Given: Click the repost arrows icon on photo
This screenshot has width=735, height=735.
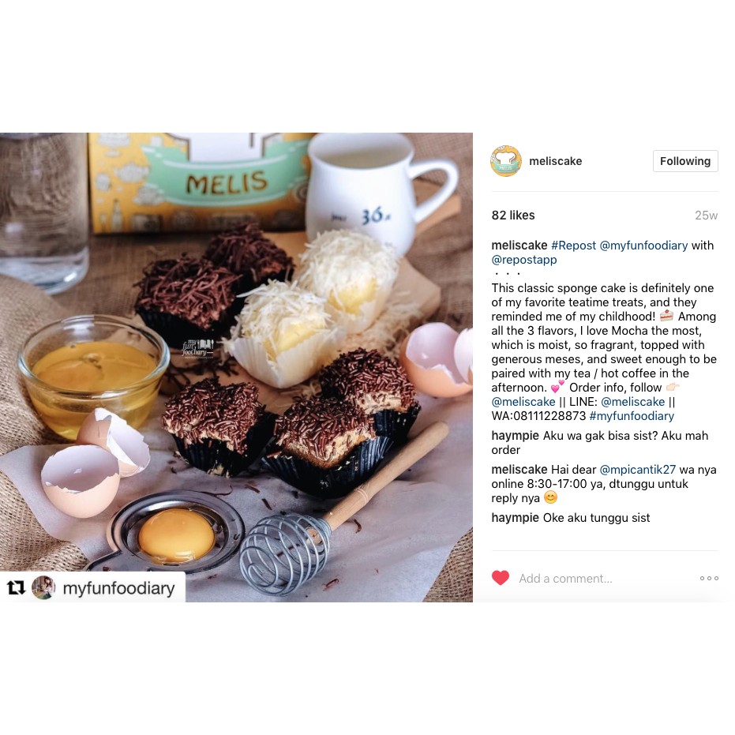Looking at the screenshot, I should tap(16, 587).
